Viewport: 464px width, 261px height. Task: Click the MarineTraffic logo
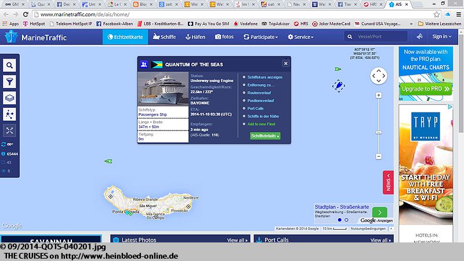pos(36,37)
